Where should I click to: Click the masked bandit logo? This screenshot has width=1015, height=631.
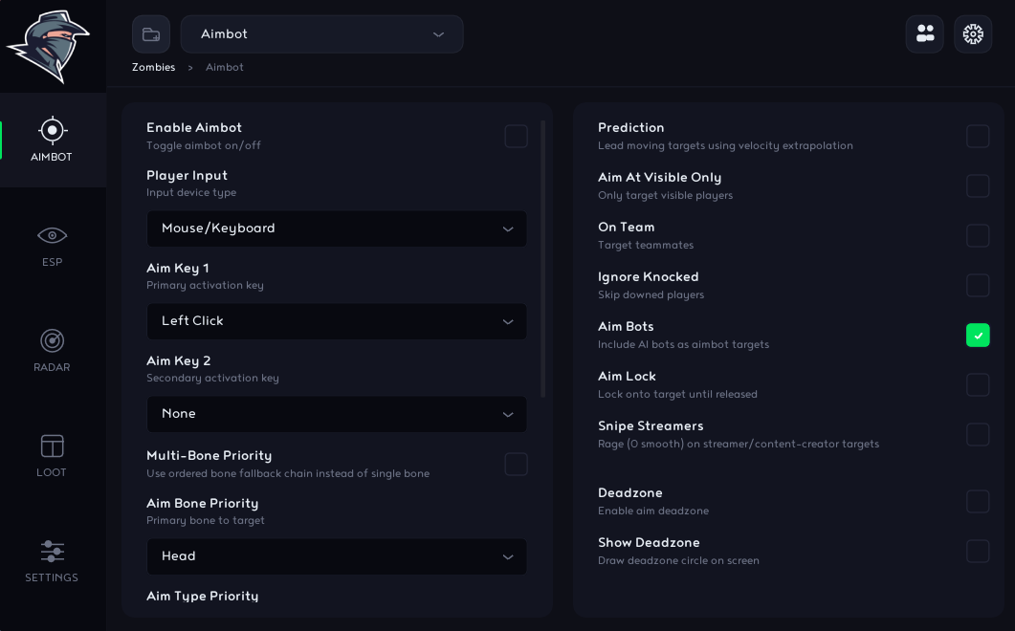point(49,45)
